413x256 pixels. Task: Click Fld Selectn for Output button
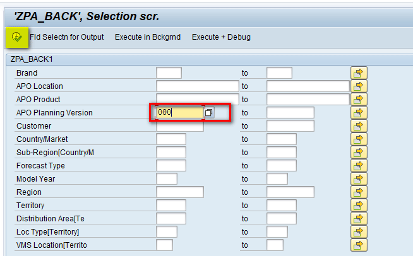tap(66, 37)
